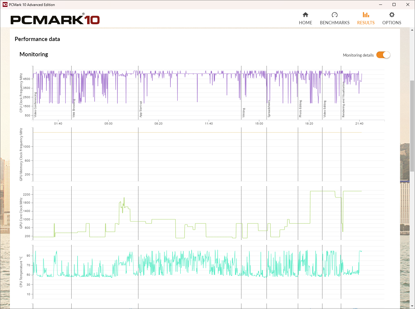Click the scroll up arrow
Screen dimensions: 415x309
click(x=412, y=30)
